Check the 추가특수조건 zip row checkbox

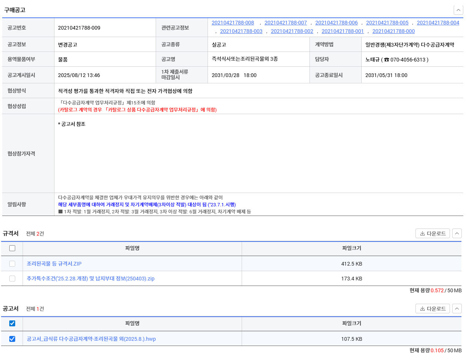coord(12,279)
